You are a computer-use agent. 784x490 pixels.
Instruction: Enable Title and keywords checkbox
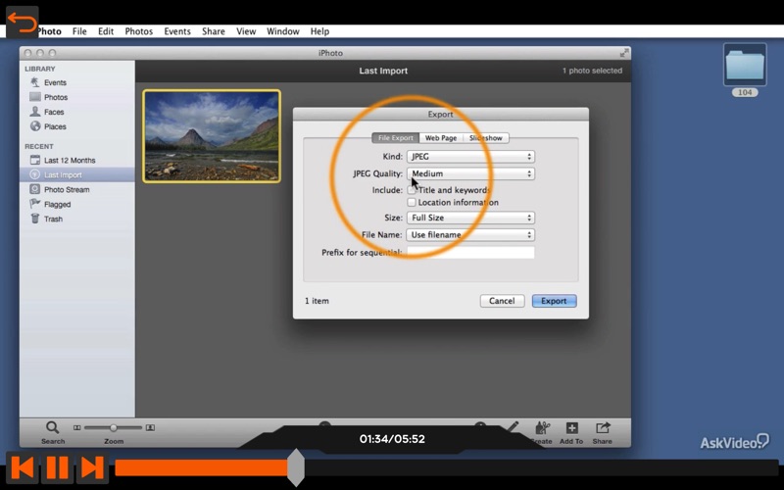(x=412, y=190)
